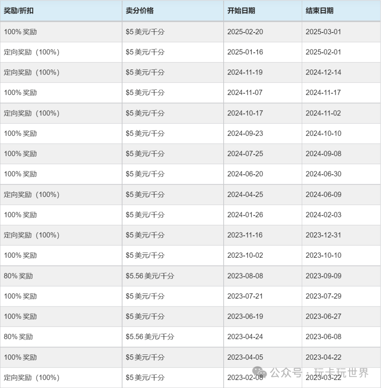The height and width of the screenshot is (388, 381).
Task: Select start date 2025-02-20
Action: pyautogui.click(x=245, y=32)
